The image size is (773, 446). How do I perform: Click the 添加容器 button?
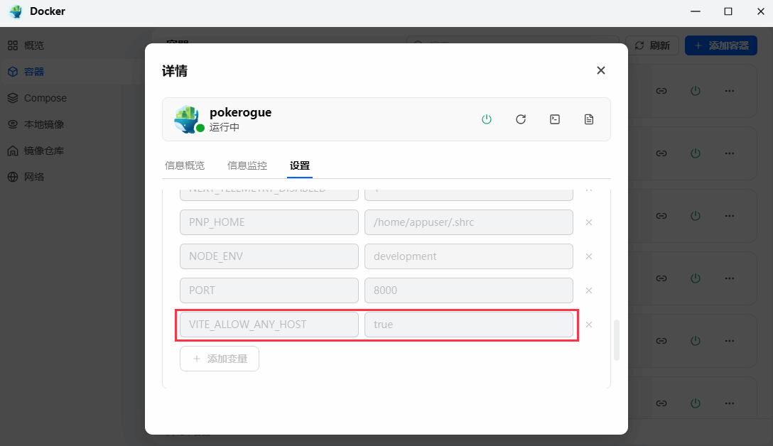click(x=720, y=45)
